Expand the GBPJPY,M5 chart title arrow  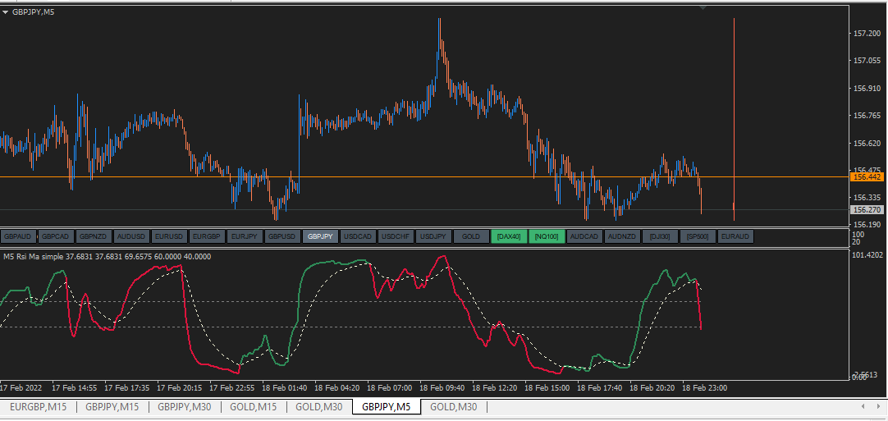pyautogui.click(x=7, y=11)
